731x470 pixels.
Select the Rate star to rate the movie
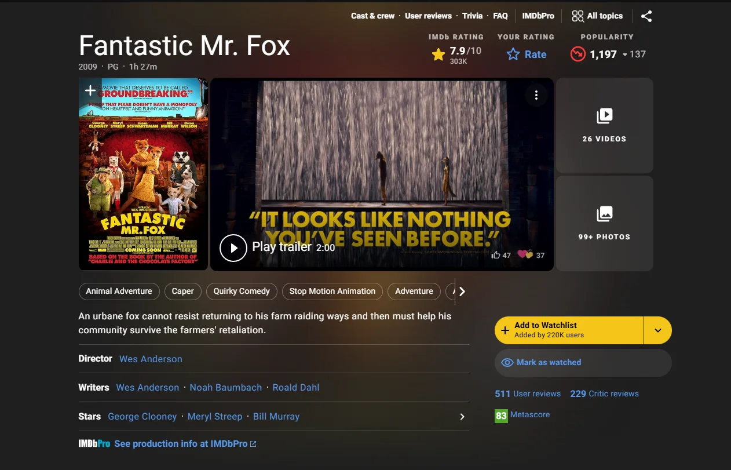coord(513,54)
